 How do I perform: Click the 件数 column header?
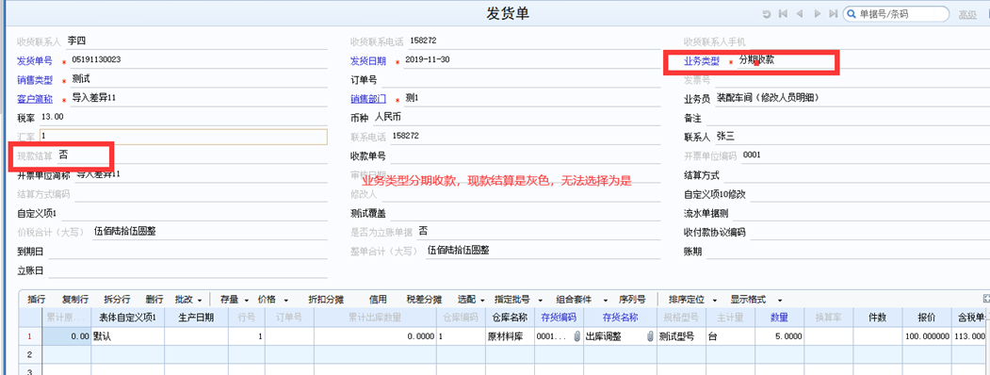click(x=878, y=318)
